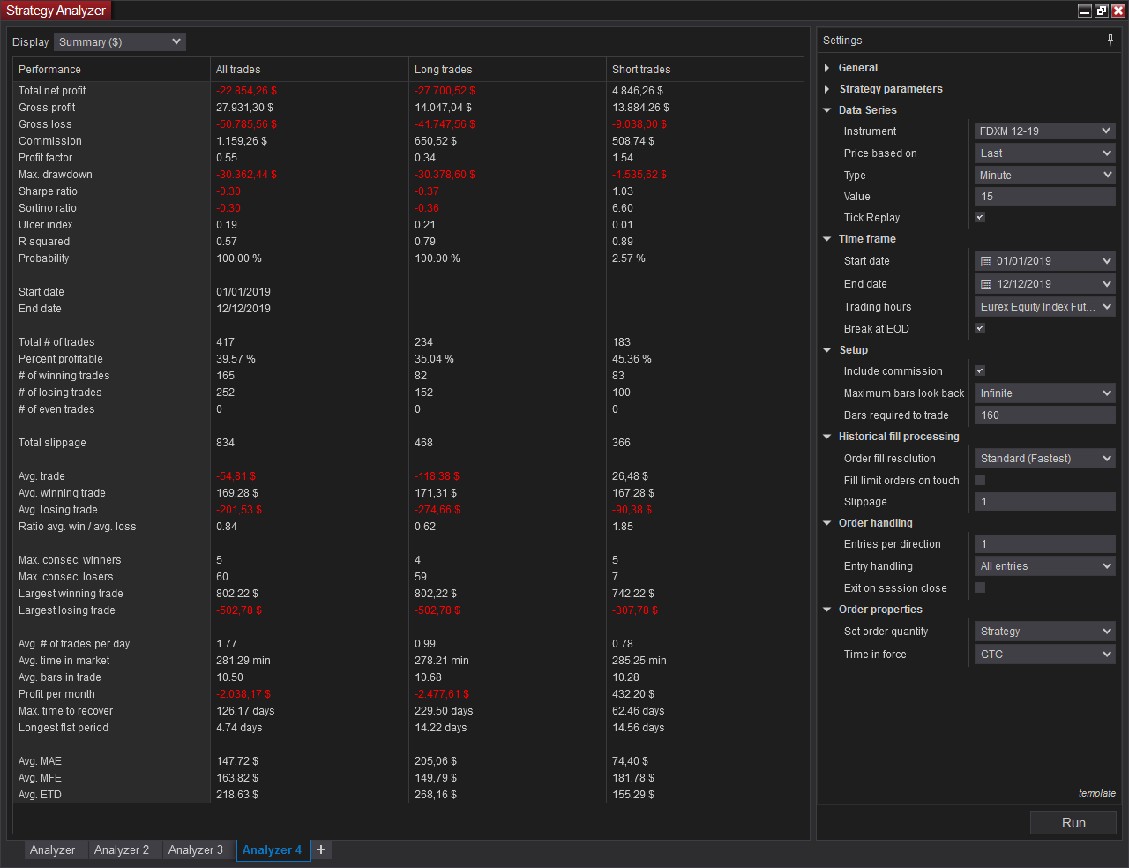Collapse the Setup section
Screen dimensions: 1129x868
[826, 350]
